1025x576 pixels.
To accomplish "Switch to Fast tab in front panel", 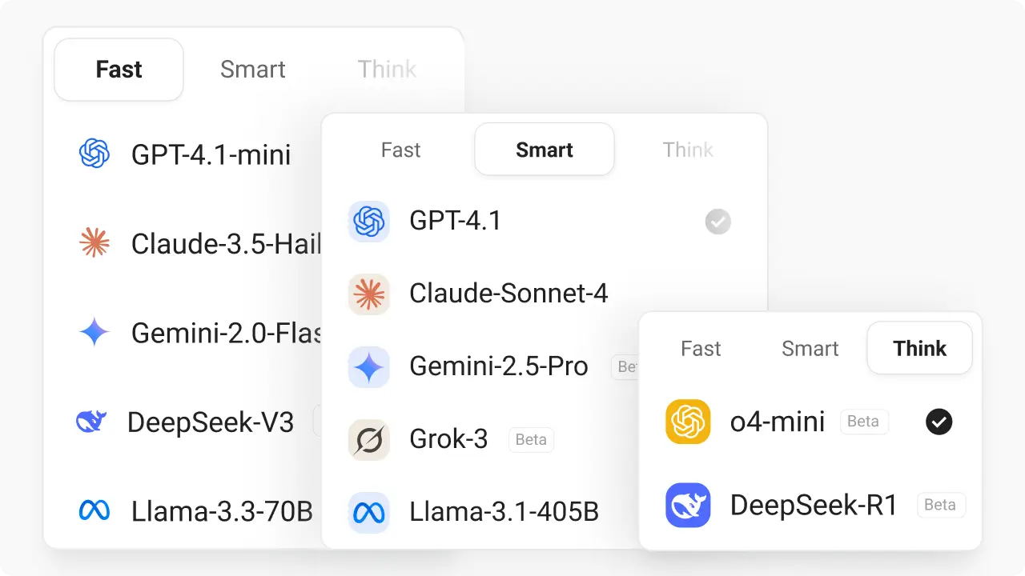I will pos(701,349).
